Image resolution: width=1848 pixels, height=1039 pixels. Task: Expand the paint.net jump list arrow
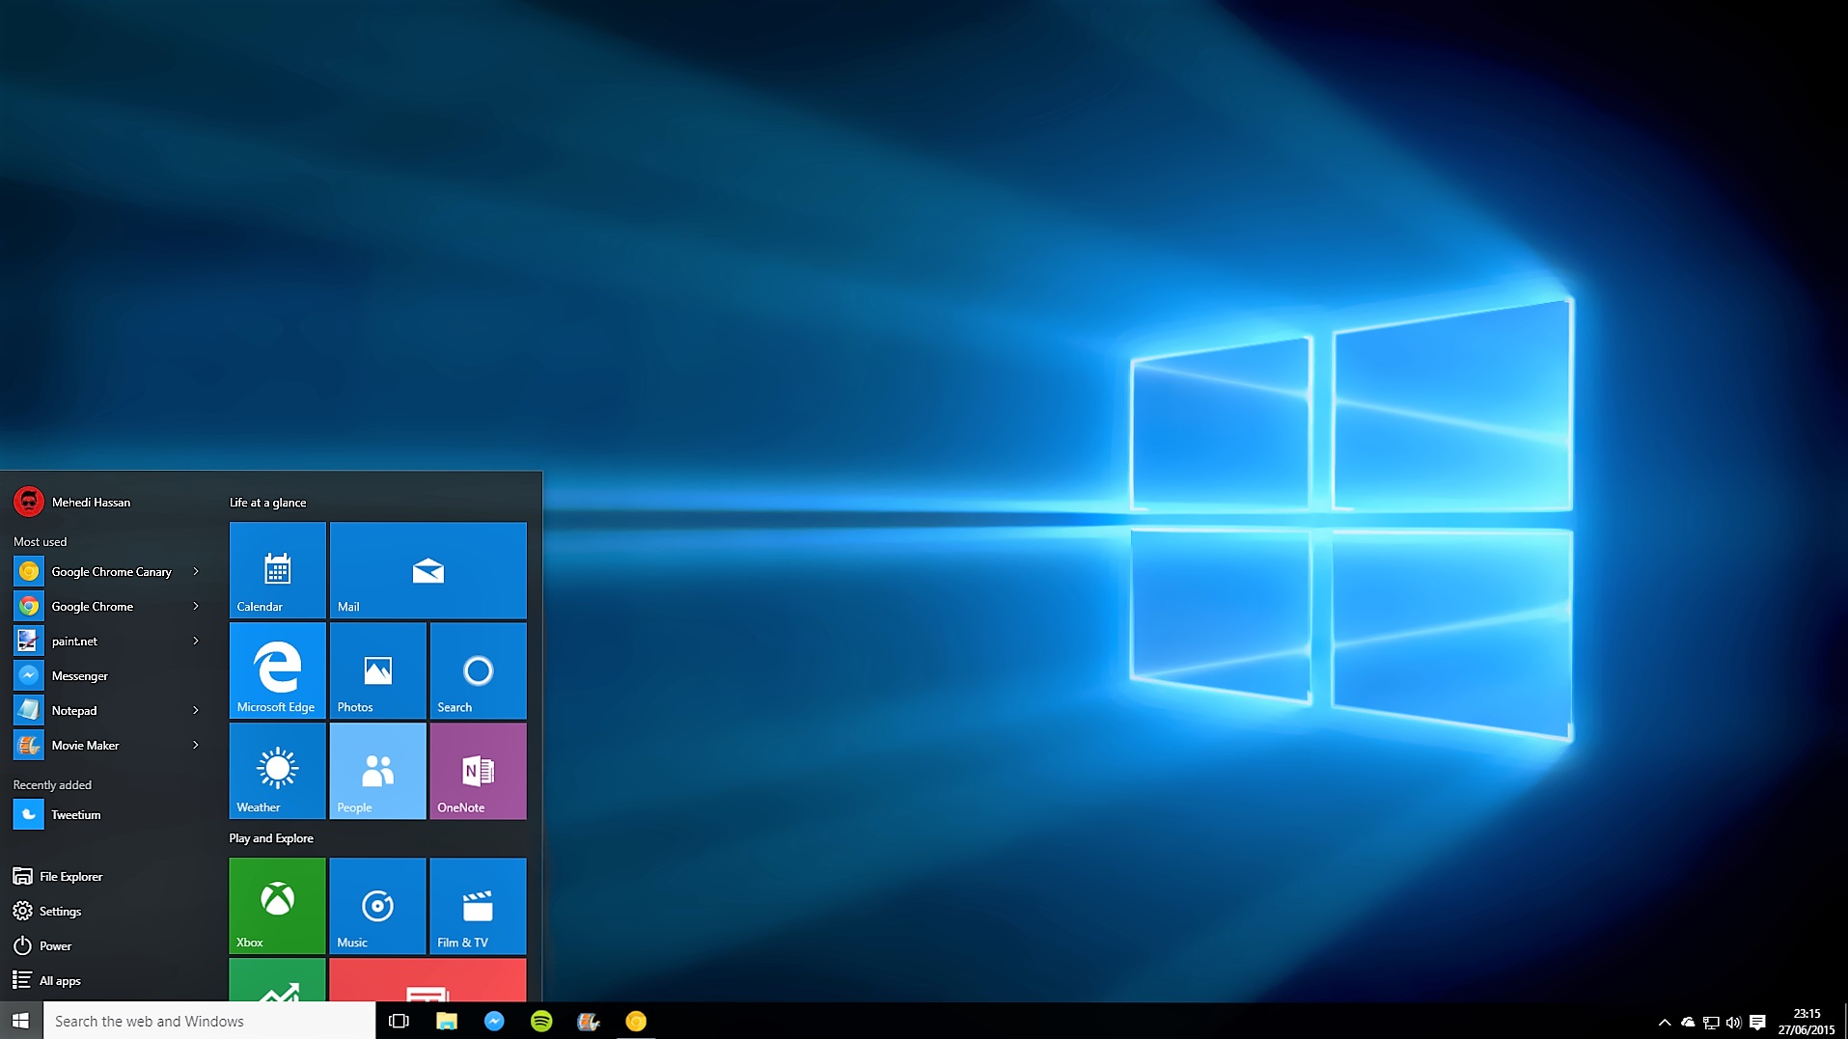(x=196, y=642)
